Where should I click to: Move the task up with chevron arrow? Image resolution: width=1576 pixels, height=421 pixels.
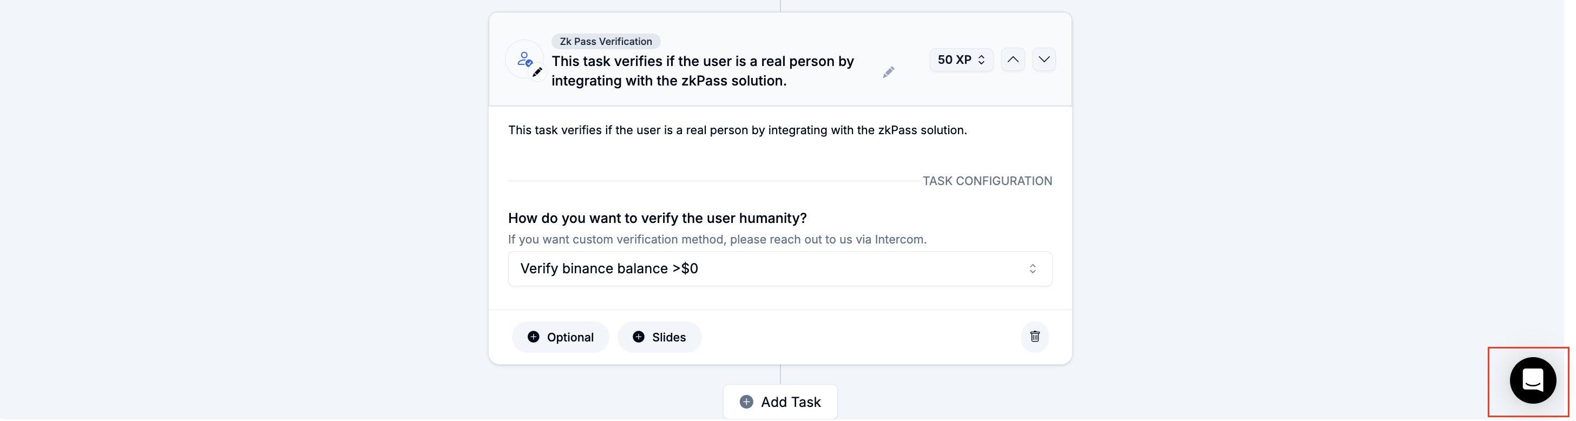pyautogui.click(x=1013, y=60)
